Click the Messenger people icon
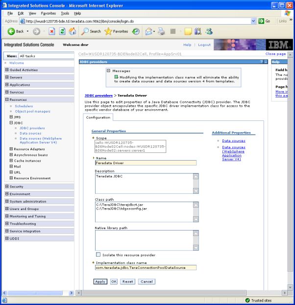 (209, 31)
